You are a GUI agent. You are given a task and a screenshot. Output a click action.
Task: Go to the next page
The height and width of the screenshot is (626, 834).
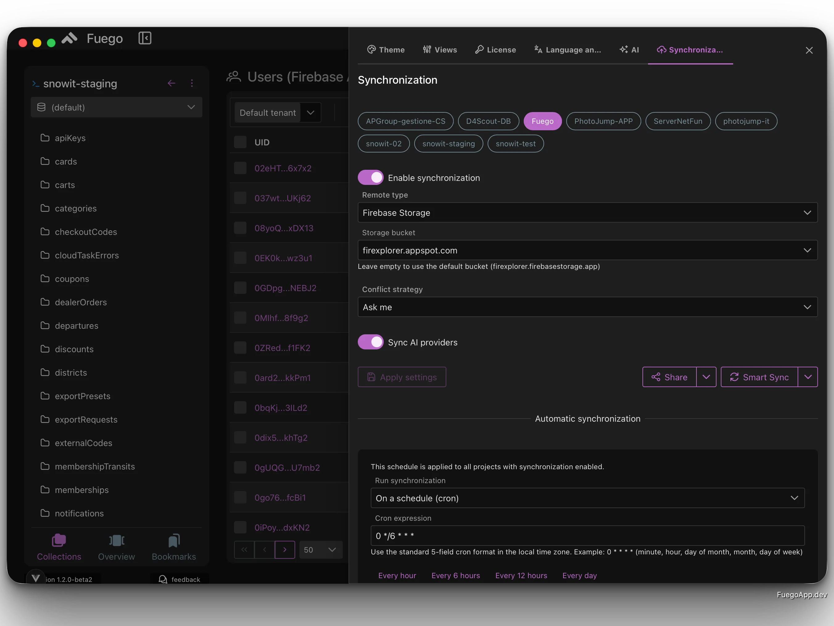[x=285, y=549]
